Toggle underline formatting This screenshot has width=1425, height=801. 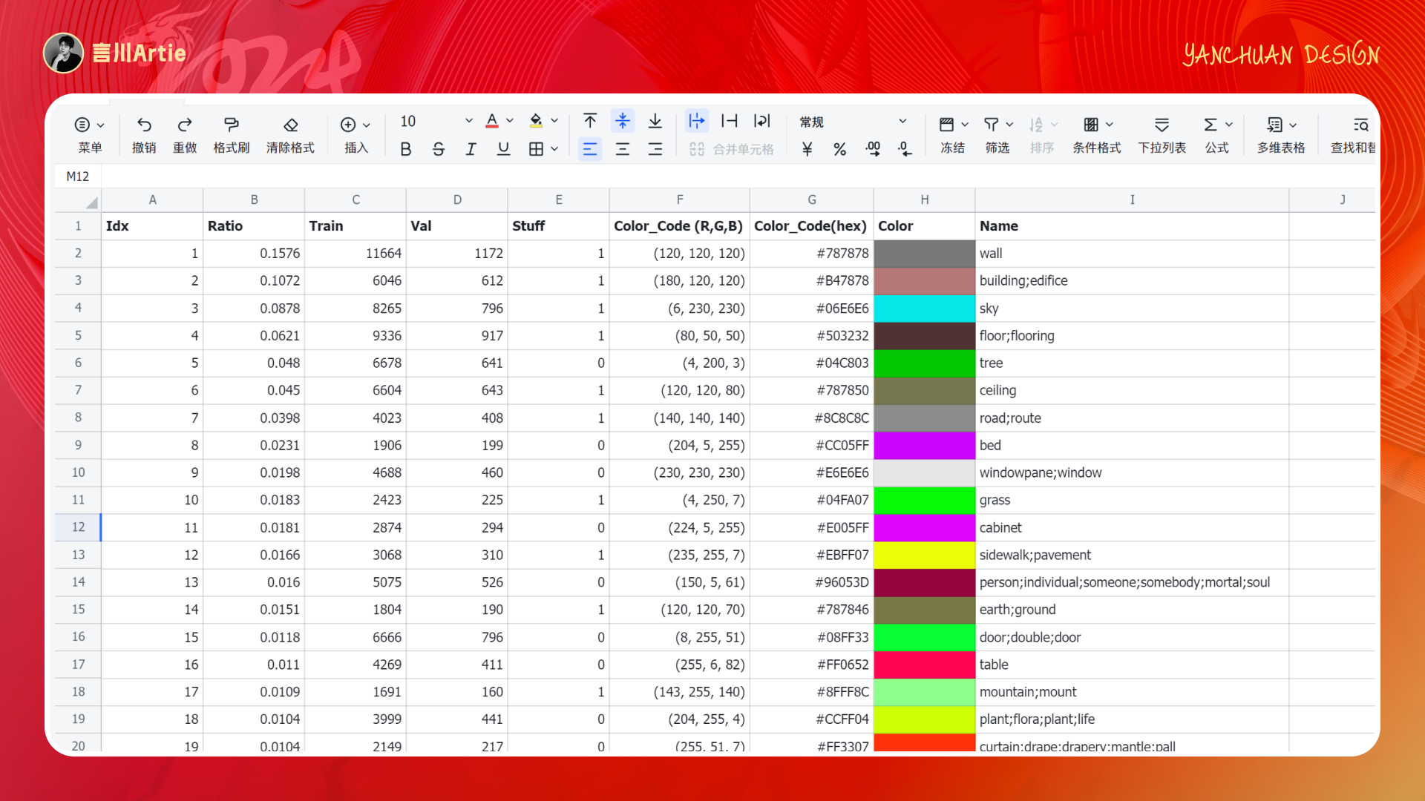tap(503, 149)
